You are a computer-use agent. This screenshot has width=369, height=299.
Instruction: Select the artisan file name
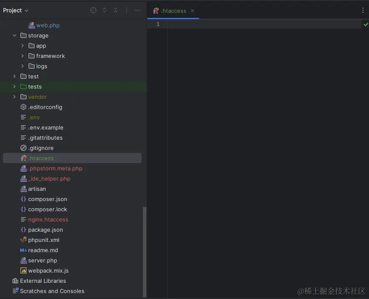37,189
